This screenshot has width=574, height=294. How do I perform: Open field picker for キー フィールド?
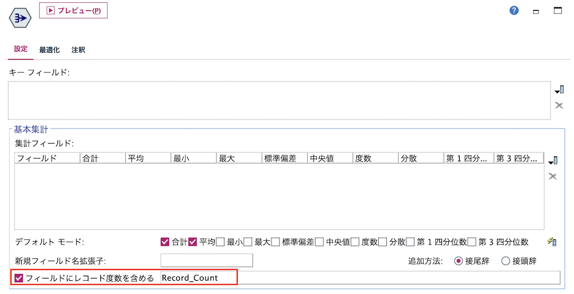[559, 90]
